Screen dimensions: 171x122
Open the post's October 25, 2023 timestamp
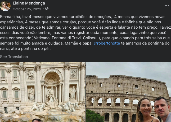pyautogui.click(x=27, y=9)
